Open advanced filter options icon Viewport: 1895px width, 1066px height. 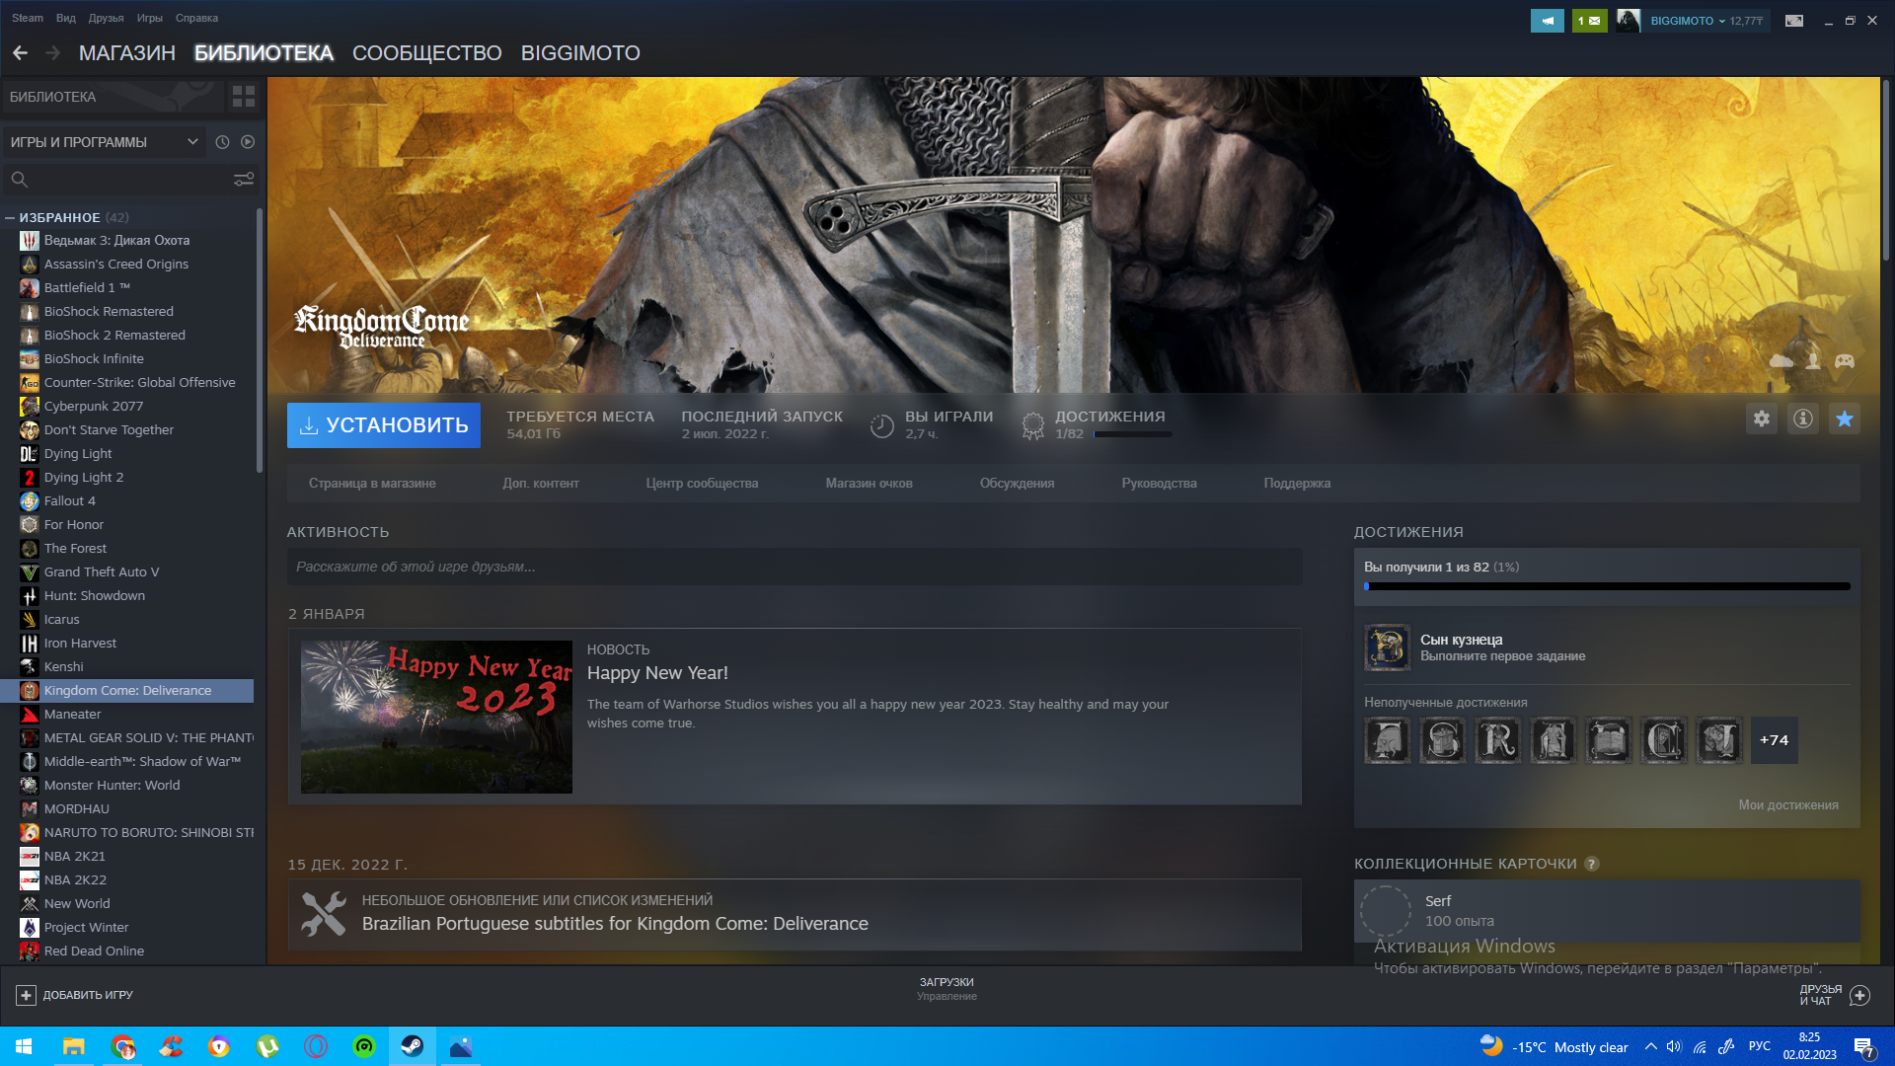244,179
